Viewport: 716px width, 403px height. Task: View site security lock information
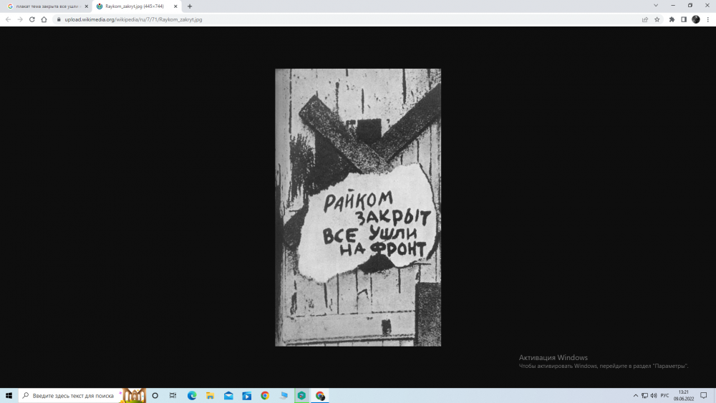pos(59,19)
